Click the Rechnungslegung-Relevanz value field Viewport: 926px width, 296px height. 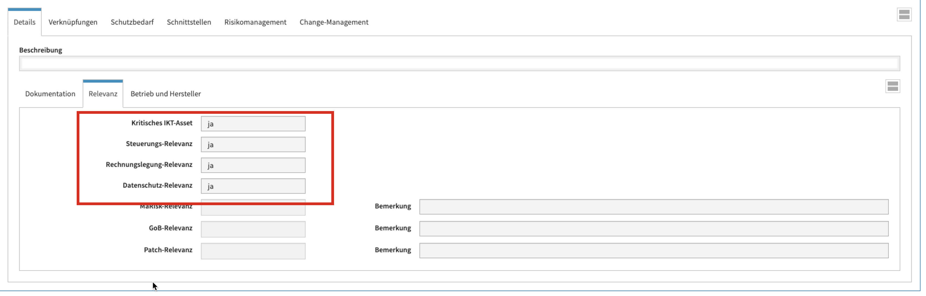[x=253, y=165]
